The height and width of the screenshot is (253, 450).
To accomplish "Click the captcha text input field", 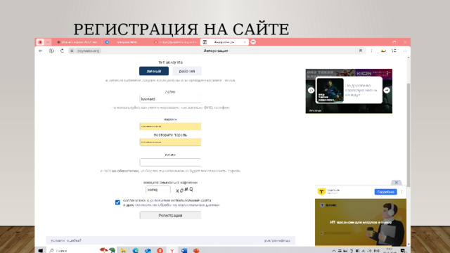I will tap(157, 190).
